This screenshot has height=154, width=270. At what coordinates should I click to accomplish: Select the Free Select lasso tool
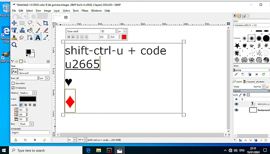click(x=30, y=23)
